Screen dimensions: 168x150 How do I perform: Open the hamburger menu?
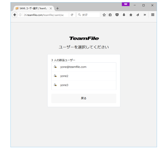coord(153,15)
